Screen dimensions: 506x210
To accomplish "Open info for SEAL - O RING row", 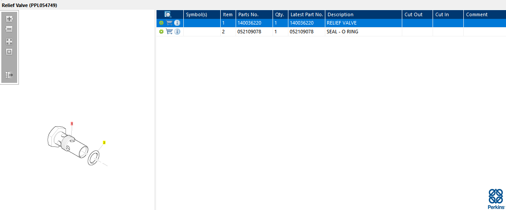I will click(177, 32).
